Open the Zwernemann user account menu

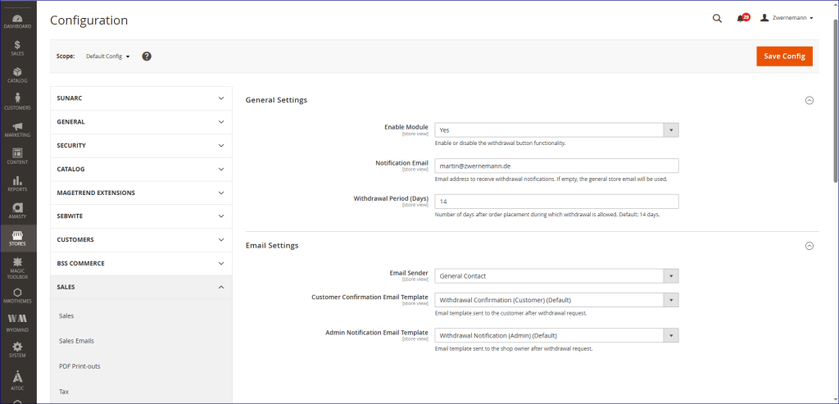787,18
